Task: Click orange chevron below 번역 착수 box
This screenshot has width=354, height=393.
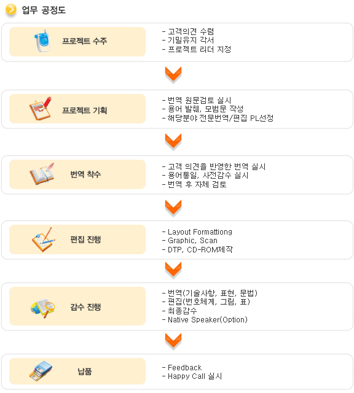Action: coord(173,208)
